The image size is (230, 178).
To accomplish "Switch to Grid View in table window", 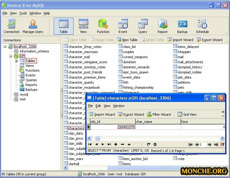I will tap(187, 114).
